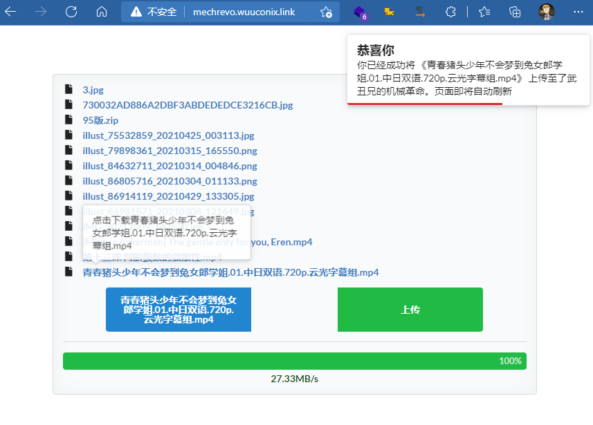Open the browser Settings and more menu
593x425 pixels.
[578, 12]
